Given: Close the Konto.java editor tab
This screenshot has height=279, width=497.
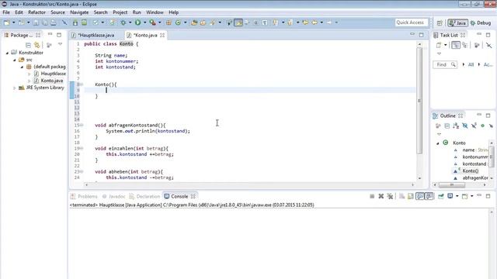Looking at the screenshot, I should click(162, 35).
